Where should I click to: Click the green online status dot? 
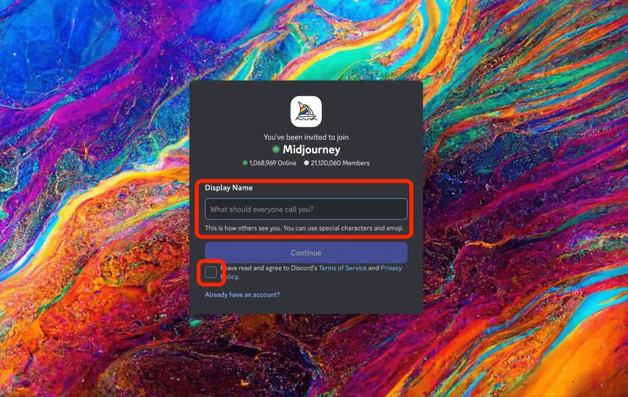(x=245, y=163)
